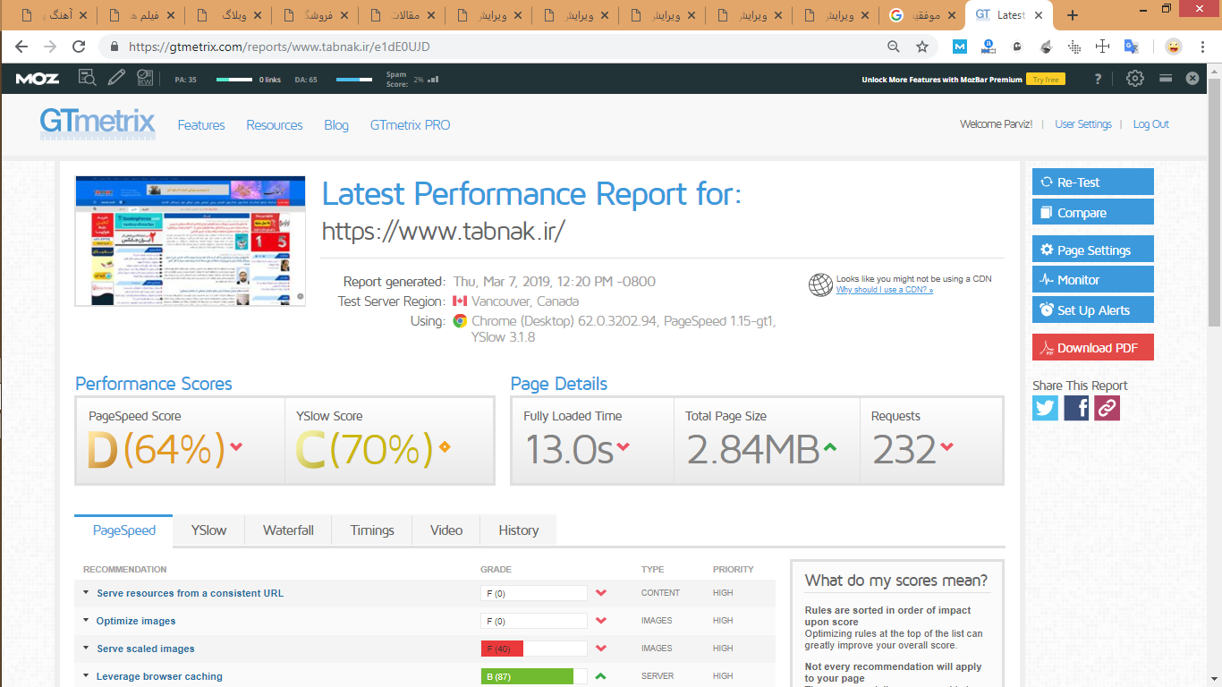Viewport: 1222px width, 687px height.
Task: Click the CDN globe icon
Action: 820,284
